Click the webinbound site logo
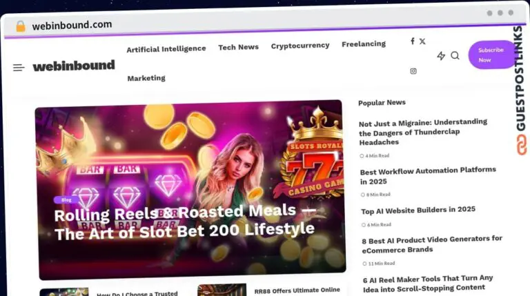 tap(74, 66)
